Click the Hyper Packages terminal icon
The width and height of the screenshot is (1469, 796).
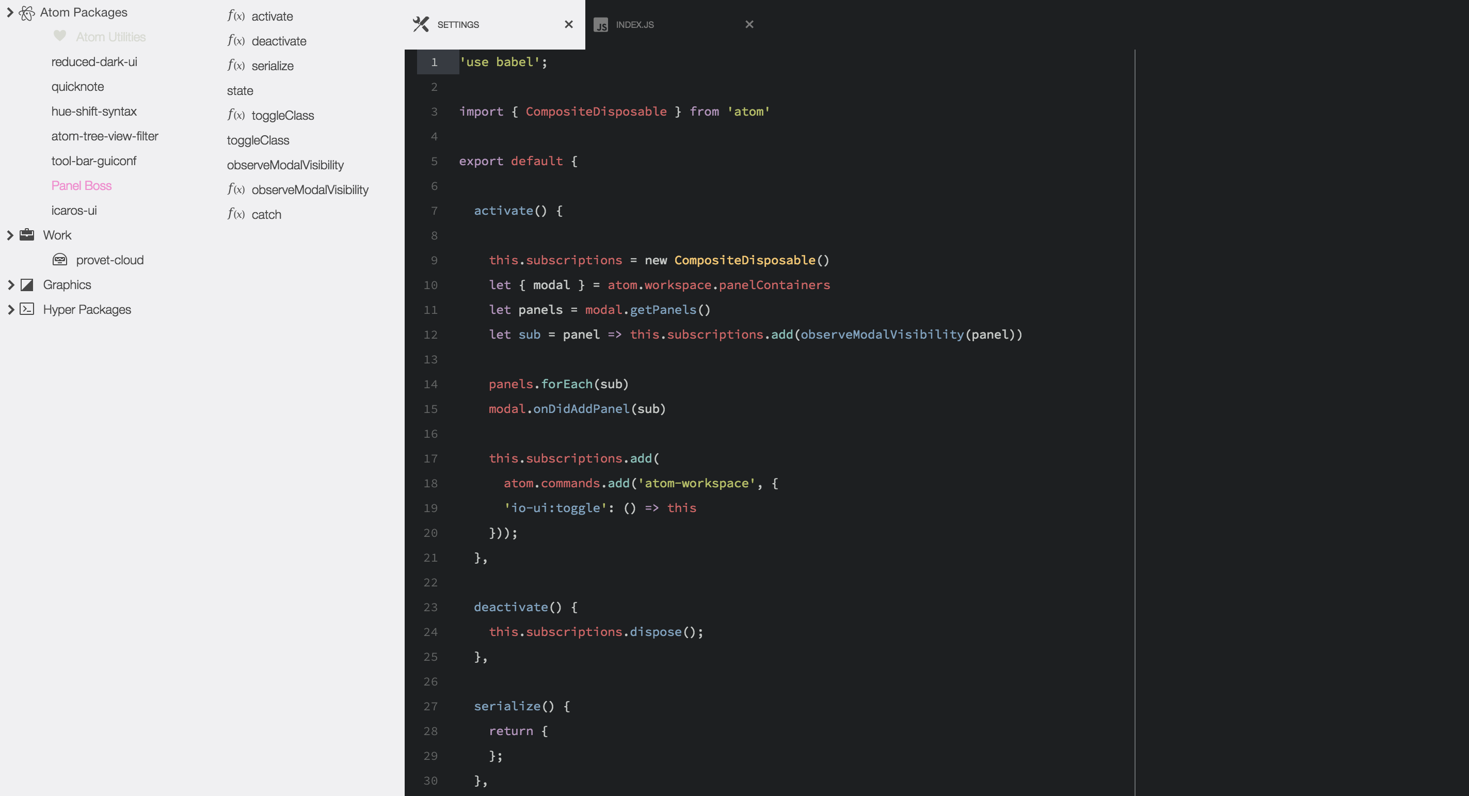click(27, 309)
